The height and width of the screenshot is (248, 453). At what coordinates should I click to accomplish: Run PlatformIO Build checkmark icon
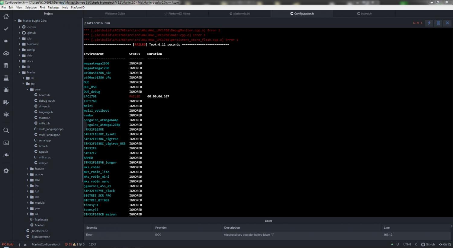[6, 29]
